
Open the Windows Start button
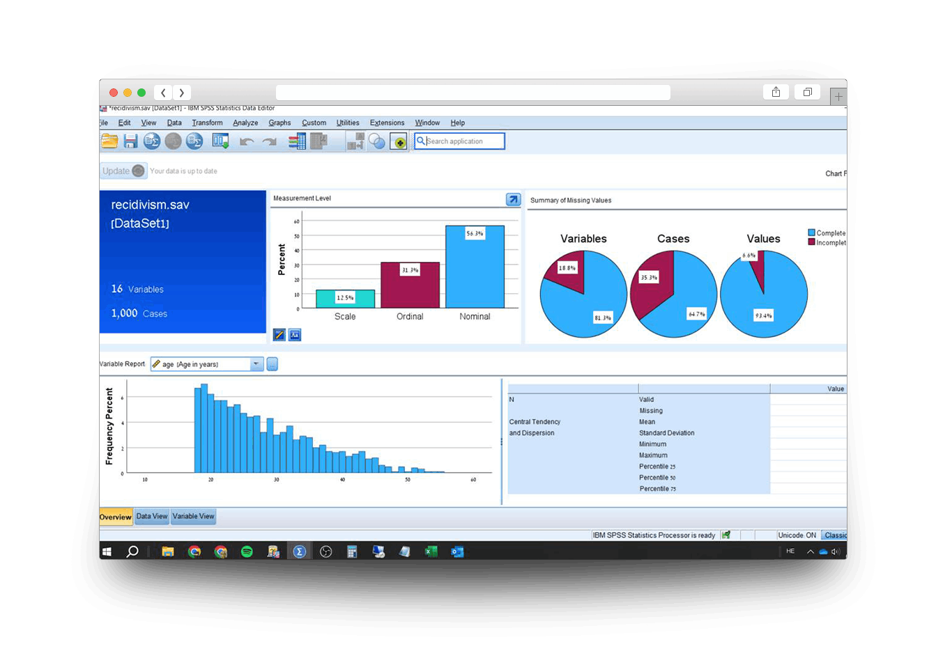(107, 551)
